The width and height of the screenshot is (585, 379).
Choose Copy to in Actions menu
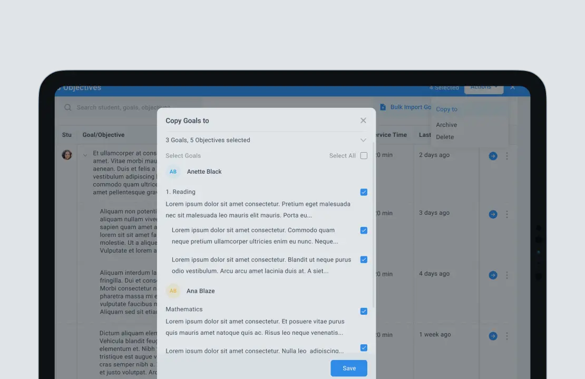click(446, 109)
